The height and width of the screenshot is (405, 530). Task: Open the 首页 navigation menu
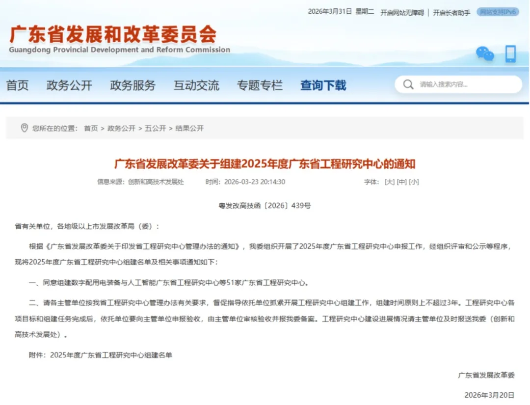point(18,84)
